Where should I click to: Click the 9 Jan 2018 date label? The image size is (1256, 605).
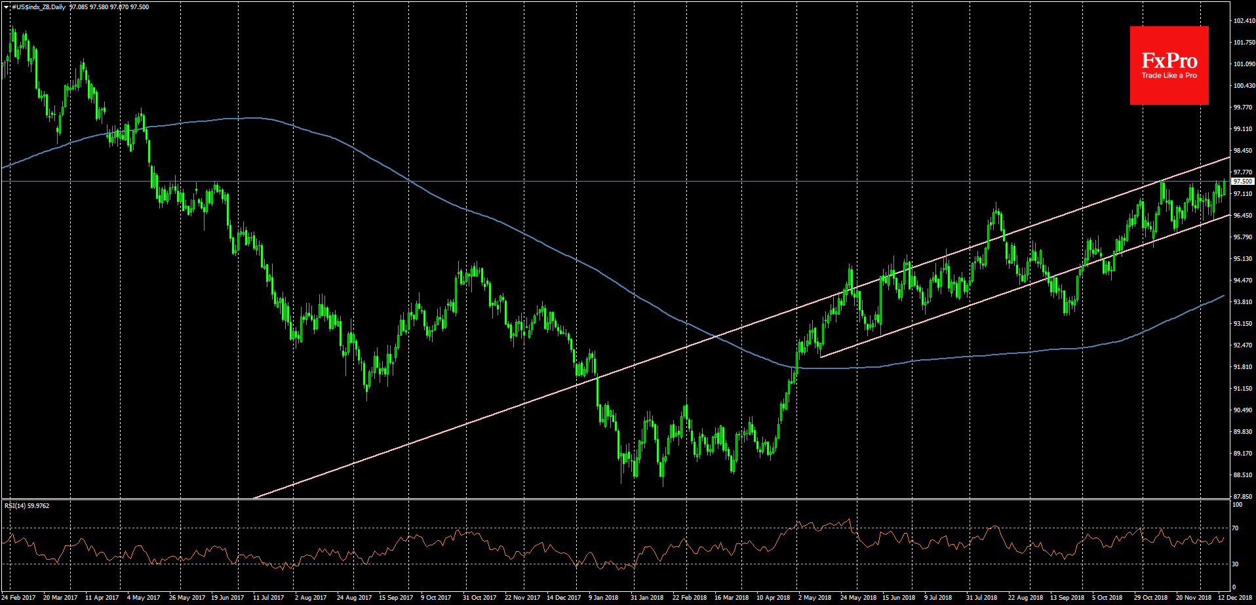point(603,597)
